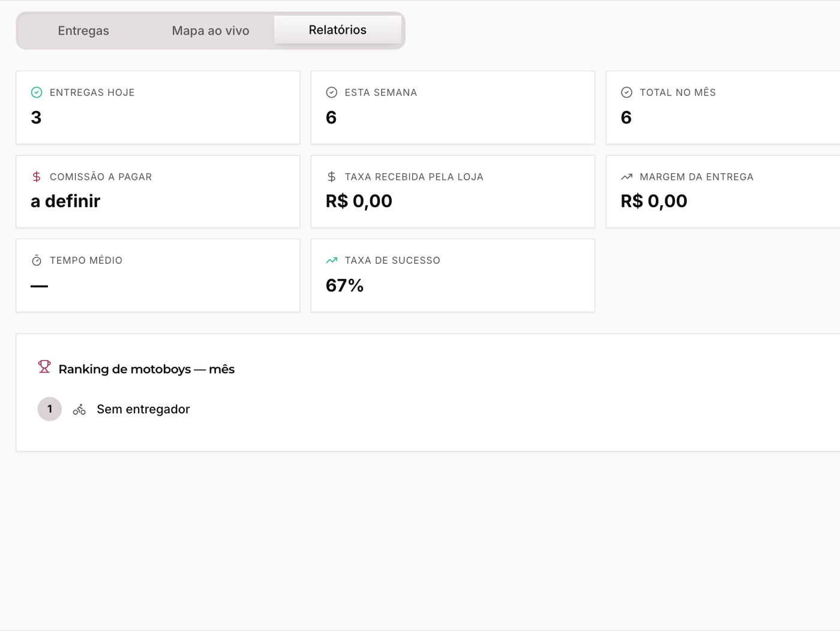Click the 'TEMPO MÉDIO' card label
The width and height of the screenshot is (840, 631).
[86, 260]
